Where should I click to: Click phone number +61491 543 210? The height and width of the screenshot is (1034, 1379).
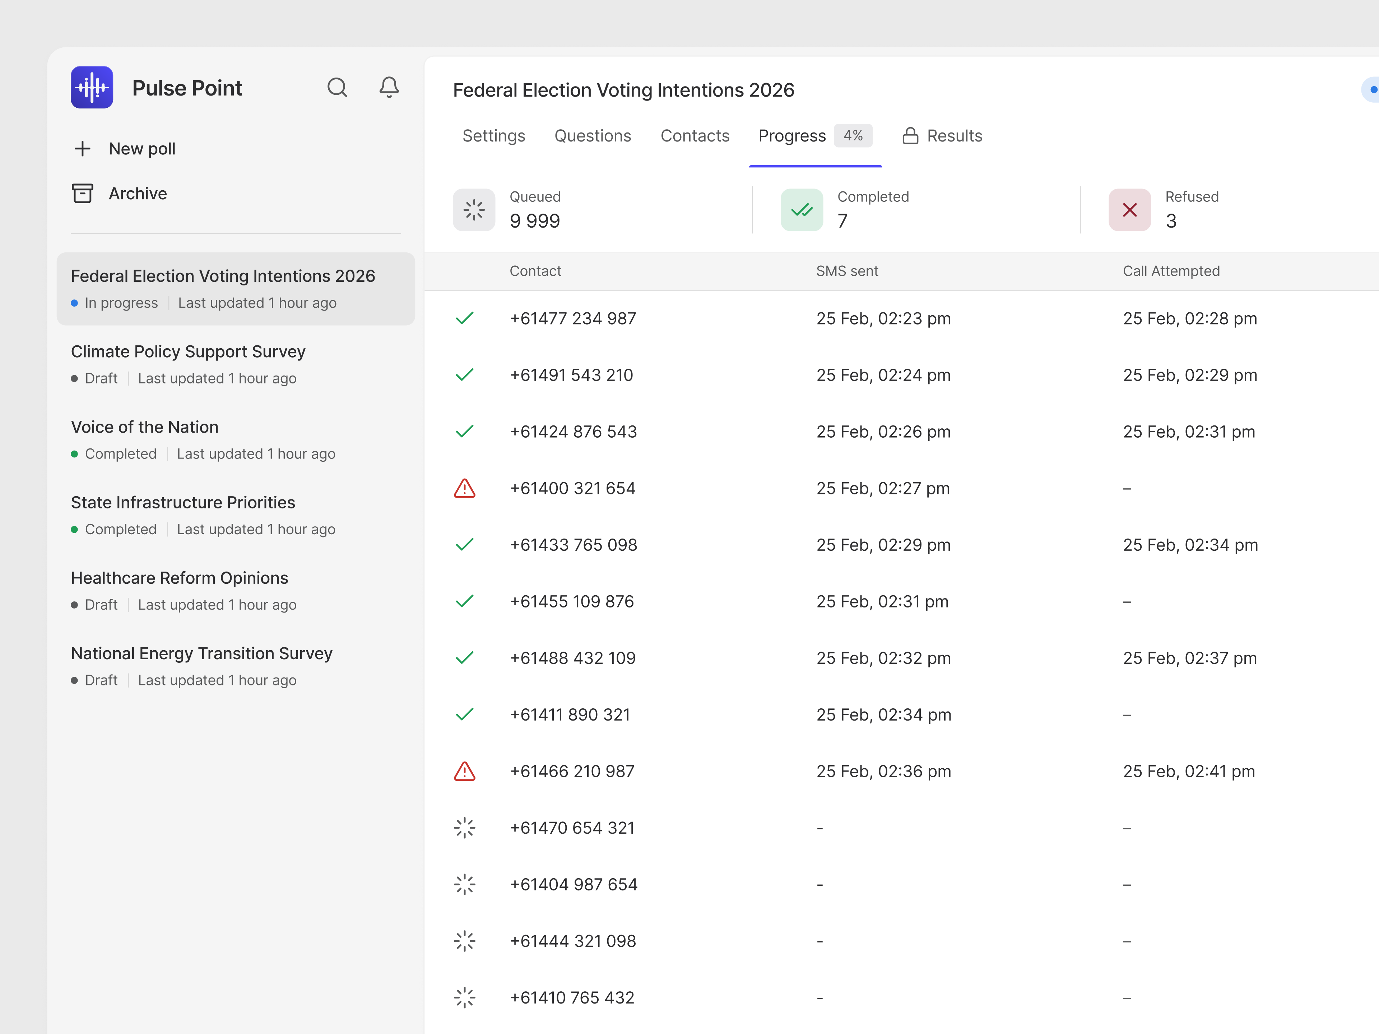click(x=572, y=375)
